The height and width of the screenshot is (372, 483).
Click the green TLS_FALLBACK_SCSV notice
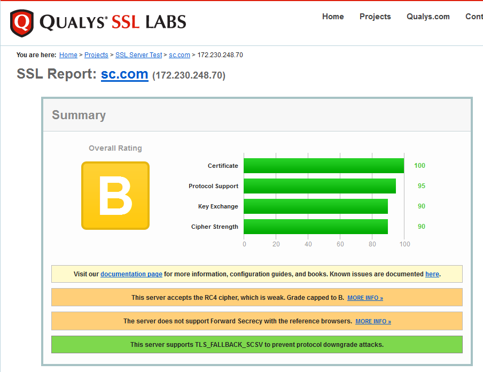pyautogui.click(x=257, y=345)
